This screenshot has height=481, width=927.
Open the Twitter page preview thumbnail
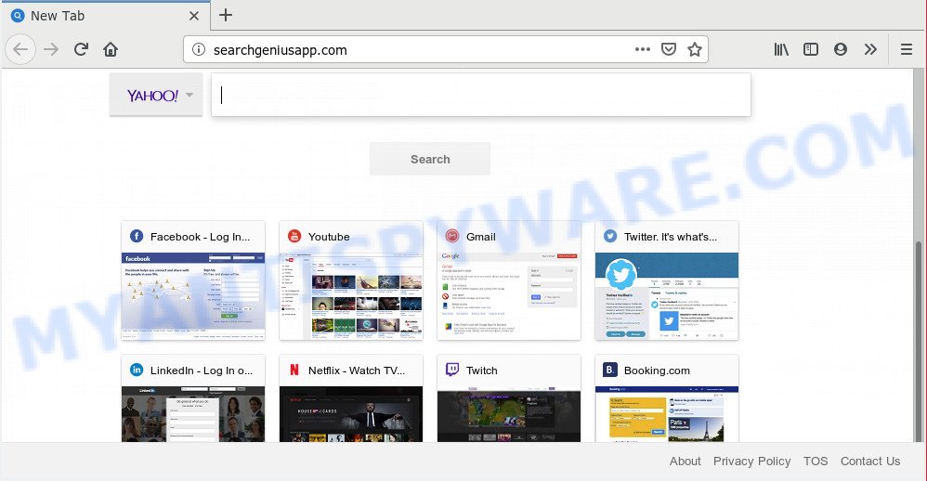pos(667,296)
